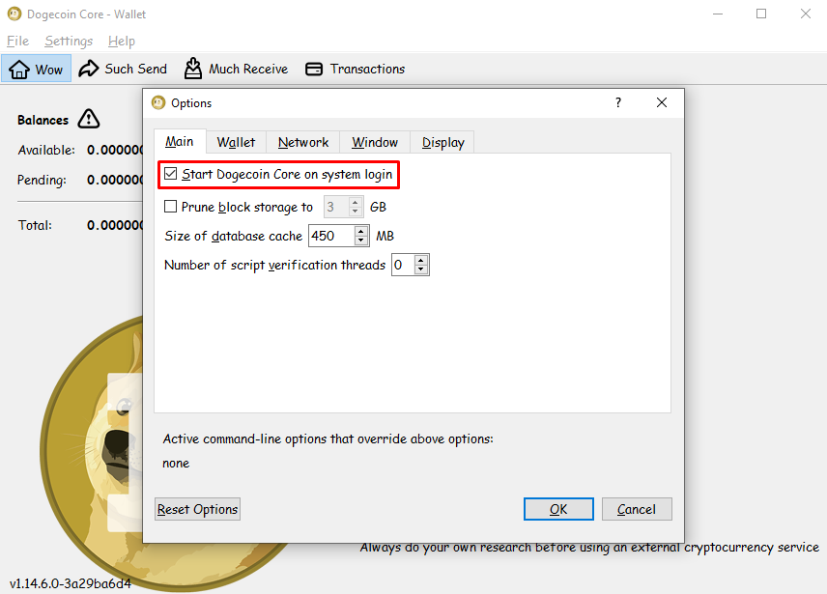Confirm options with OK button
The width and height of the screenshot is (827, 594).
558,509
